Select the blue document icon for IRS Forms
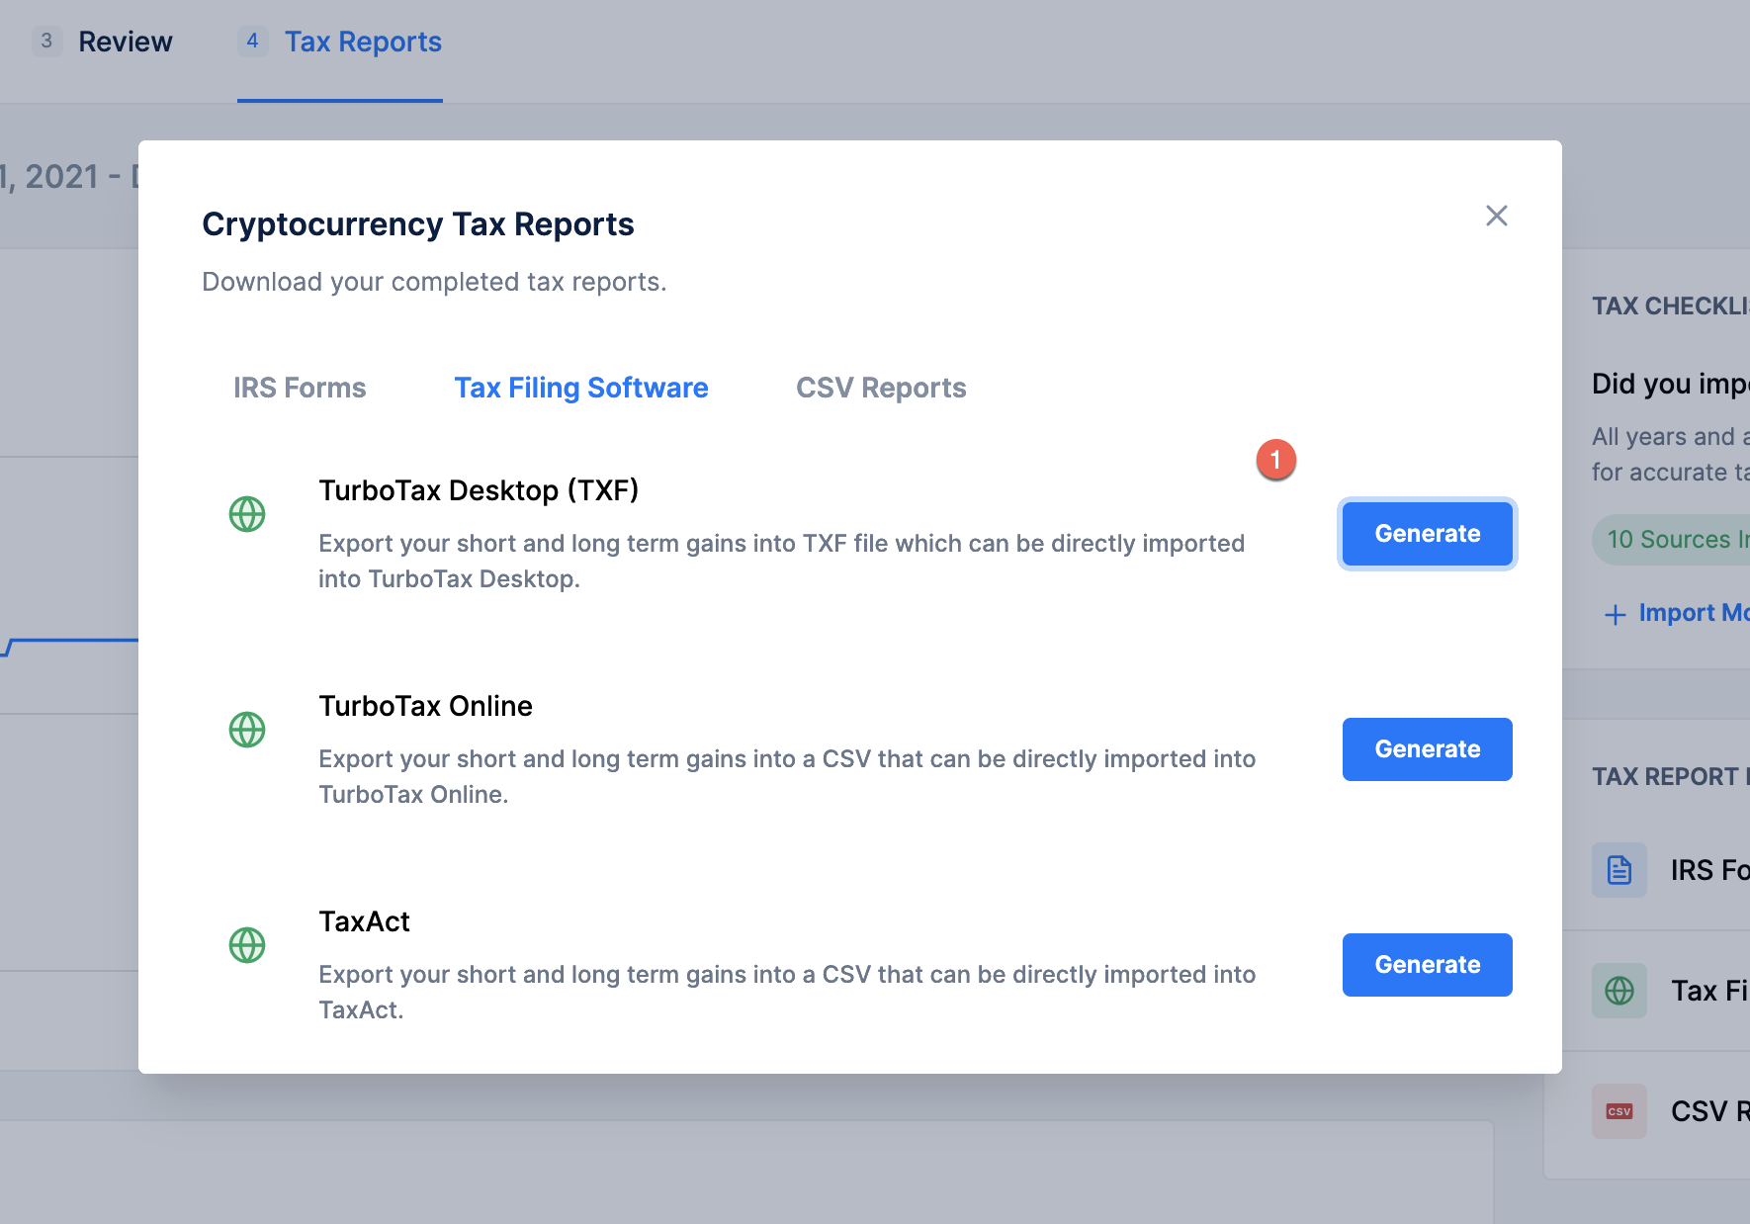This screenshot has width=1750, height=1224. tap(1619, 870)
